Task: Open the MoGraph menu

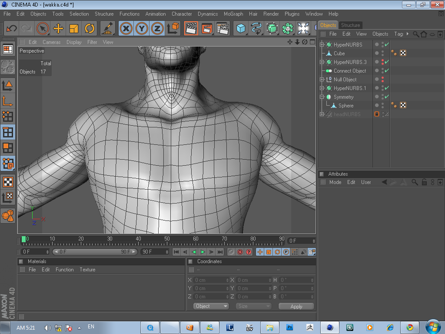Action: tap(233, 14)
